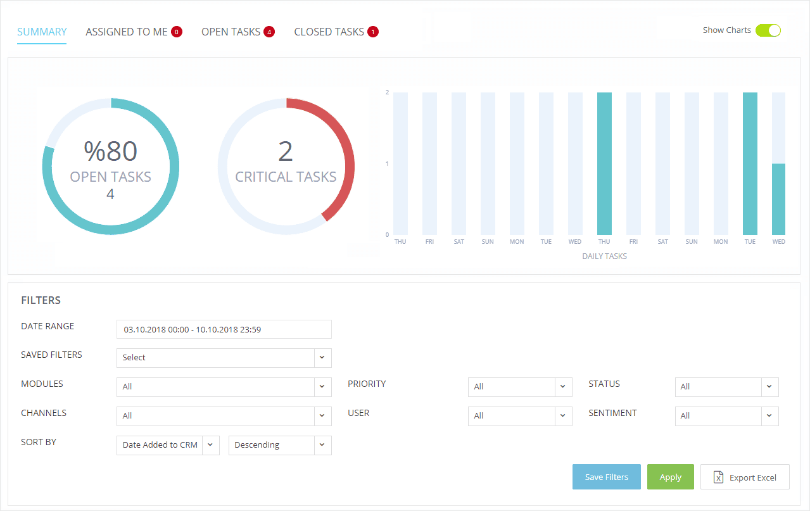This screenshot has height=511, width=810.
Task: Expand the Saved Filters dropdown
Action: pos(224,358)
